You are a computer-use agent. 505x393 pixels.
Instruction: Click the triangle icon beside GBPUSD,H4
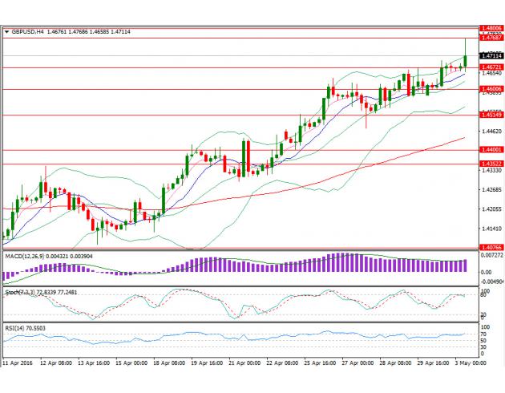click(x=7, y=32)
